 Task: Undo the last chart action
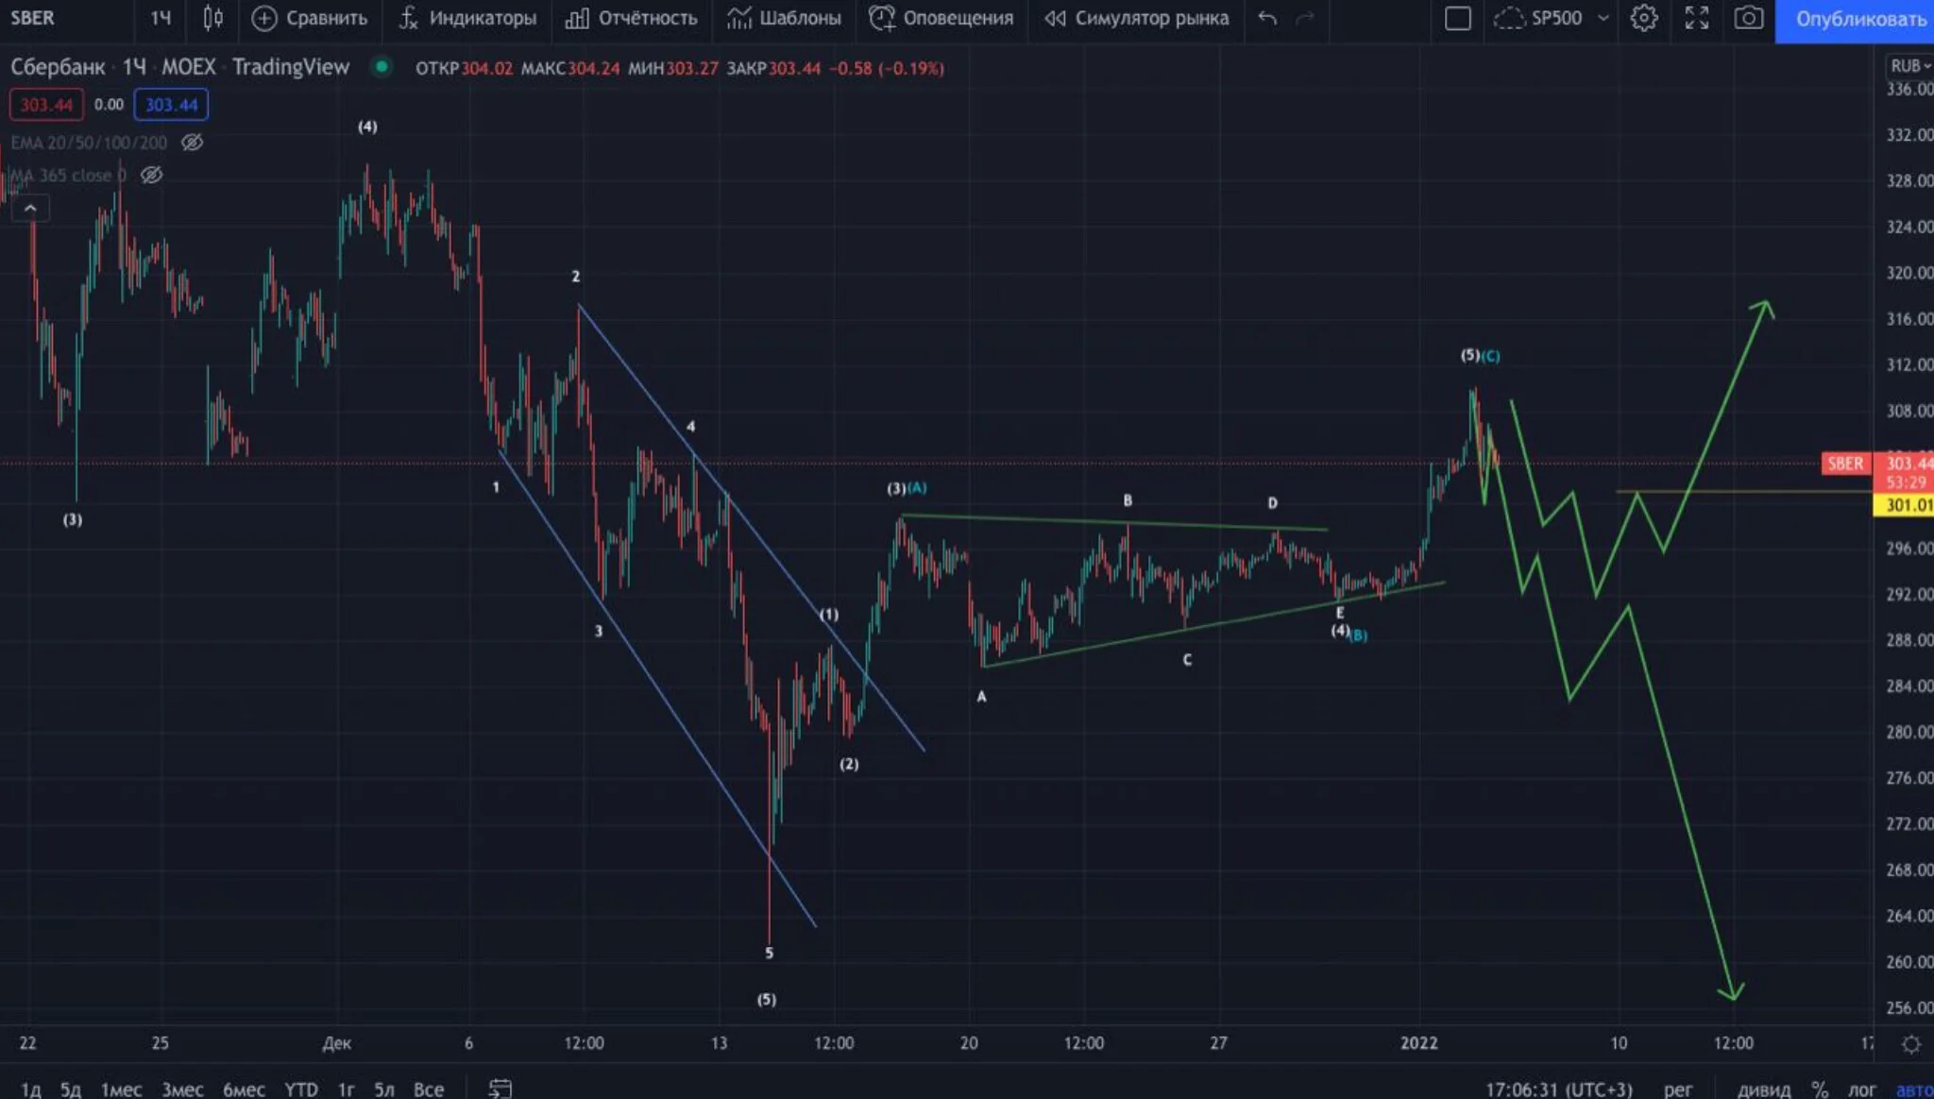coord(1267,18)
